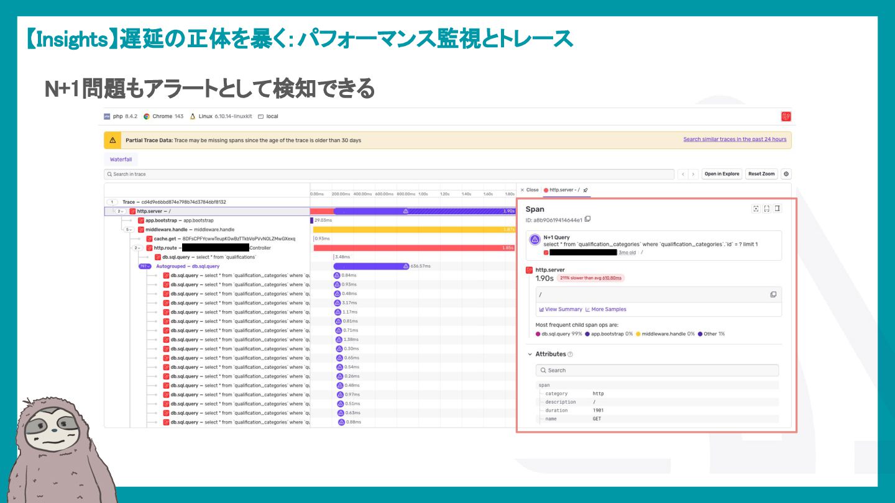
Task: Select the Trace cd4d9e6bbd874e798b74d37846bf8132 row
Action: tap(207, 202)
